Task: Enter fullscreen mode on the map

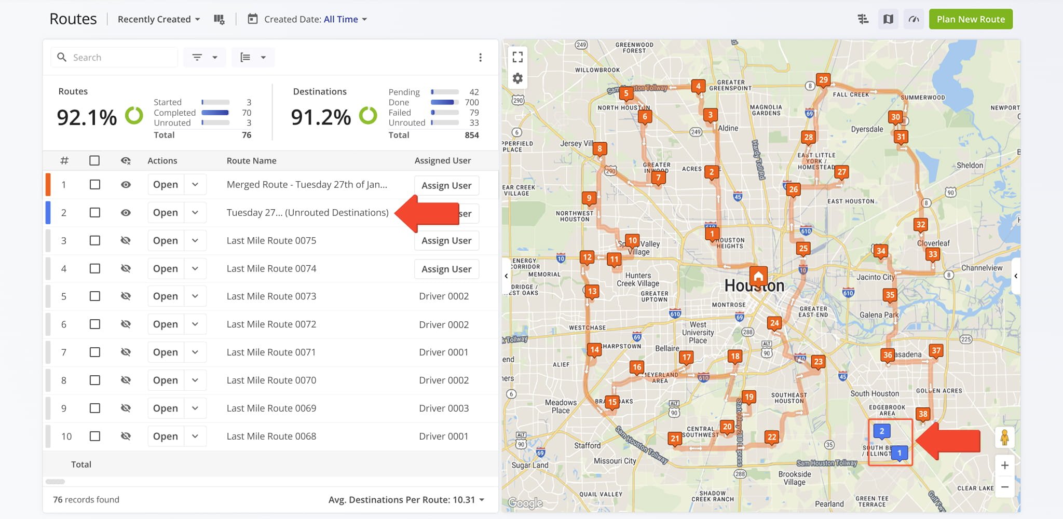Action: (x=517, y=57)
